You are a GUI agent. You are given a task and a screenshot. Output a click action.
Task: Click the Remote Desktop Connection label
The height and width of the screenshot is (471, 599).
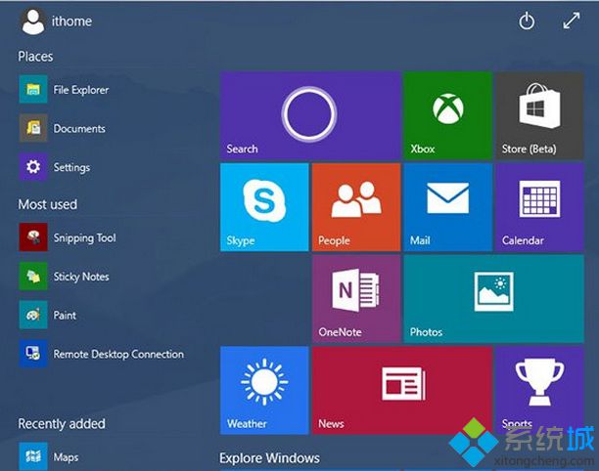click(x=118, y=355)
